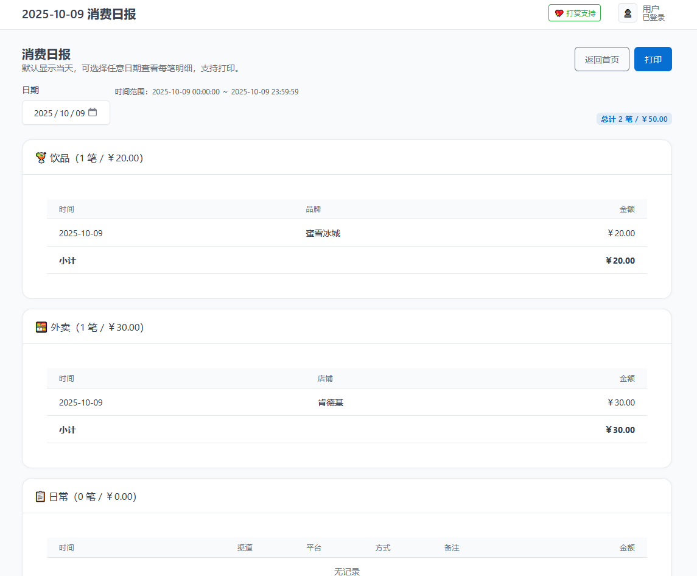The height and width of the screenshot is (576, 697).
Task: Click the heart icon in 打赏支持
Action: point(559,13)
